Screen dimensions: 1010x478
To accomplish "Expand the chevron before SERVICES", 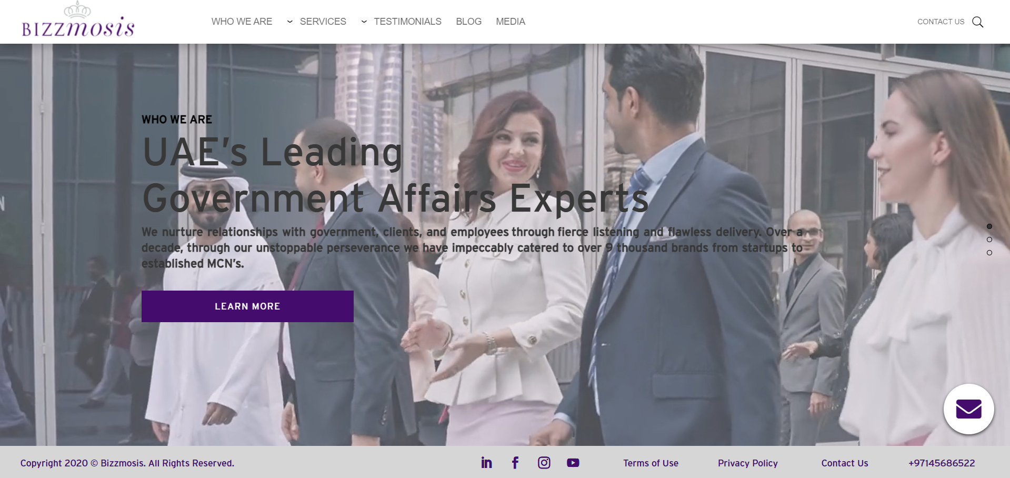I will click(289, 22).
